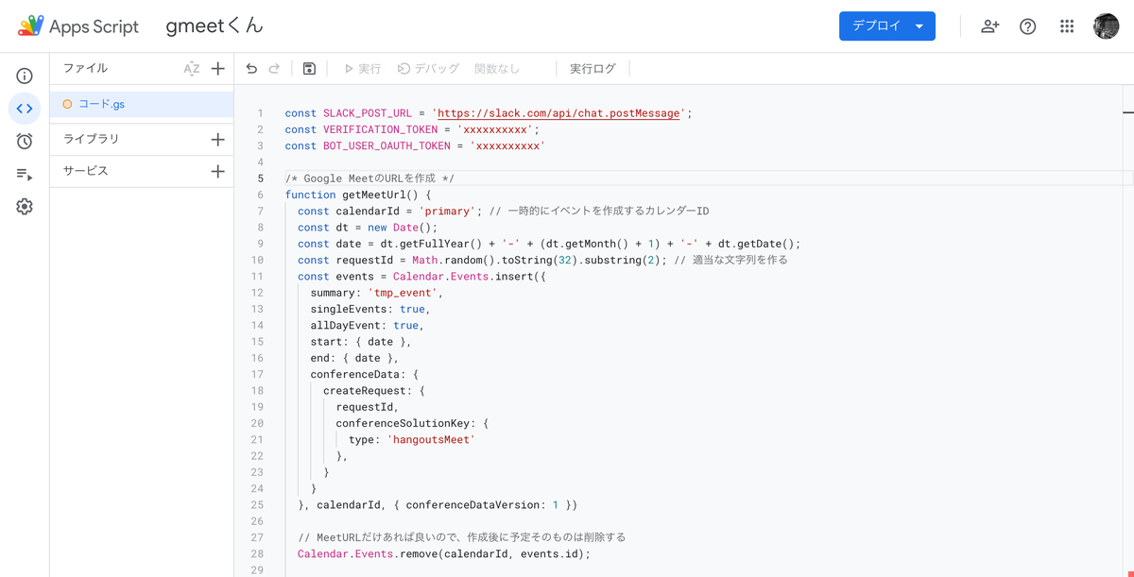The height and width of the screenshot is (577, 1134).
Task: Add a new file with plus icon
Action: [x=218, y=68]
